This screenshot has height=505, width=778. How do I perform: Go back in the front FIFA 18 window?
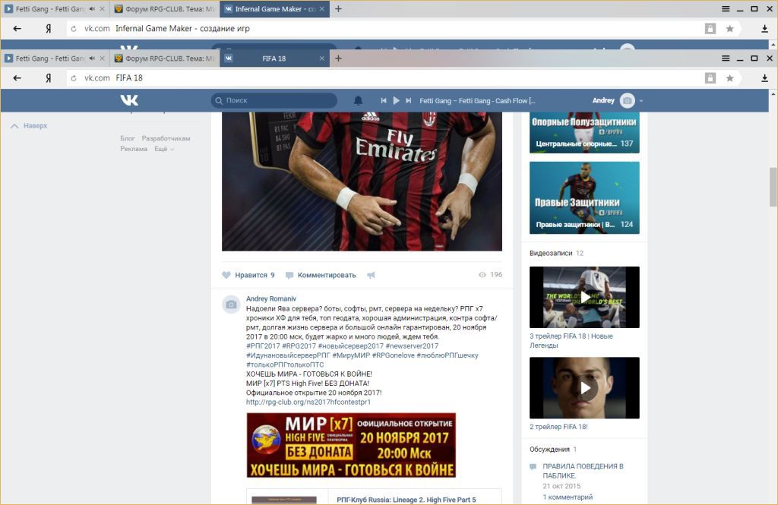(x=17, y=78)
